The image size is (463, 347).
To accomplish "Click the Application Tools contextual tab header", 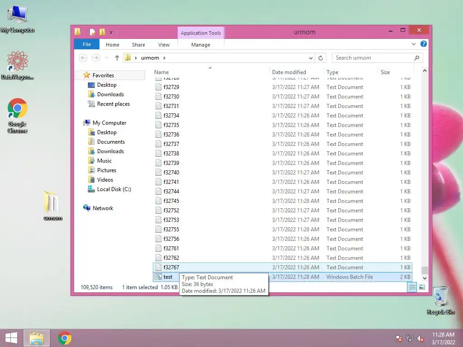I will [x=200, y=33].
